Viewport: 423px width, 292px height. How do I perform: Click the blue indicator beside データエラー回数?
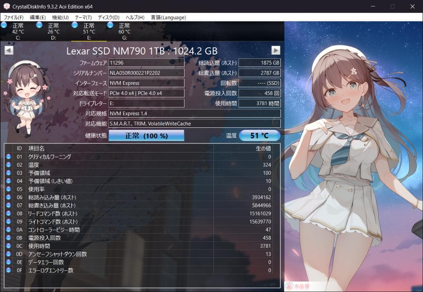9,262
